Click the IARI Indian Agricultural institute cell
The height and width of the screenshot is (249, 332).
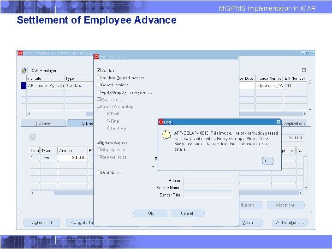click(45, 86)
